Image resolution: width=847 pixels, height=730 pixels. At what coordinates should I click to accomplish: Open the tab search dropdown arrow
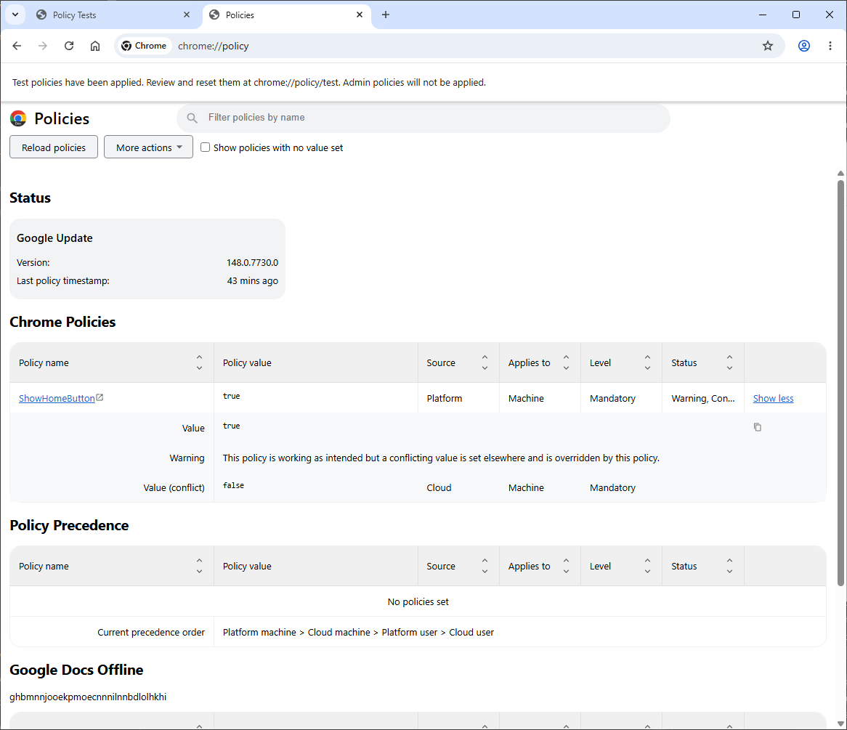[15, 15]
